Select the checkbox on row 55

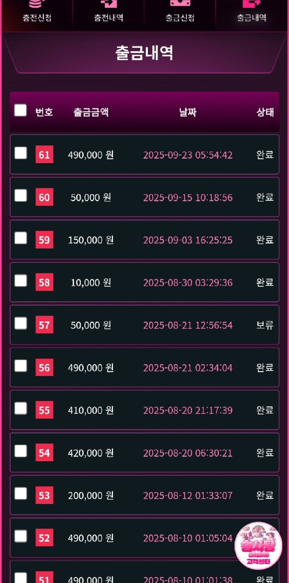coord(21,409)
